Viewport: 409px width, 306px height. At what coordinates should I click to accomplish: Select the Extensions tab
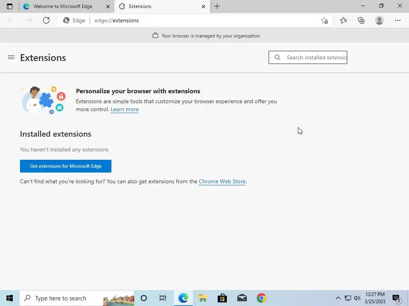coord(162,6)
